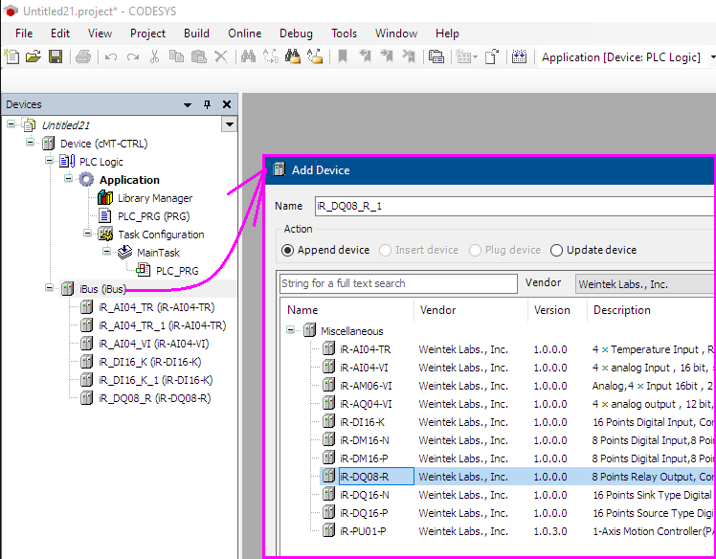Select iR-AQ04-VI in the device list

click(366, 404)
